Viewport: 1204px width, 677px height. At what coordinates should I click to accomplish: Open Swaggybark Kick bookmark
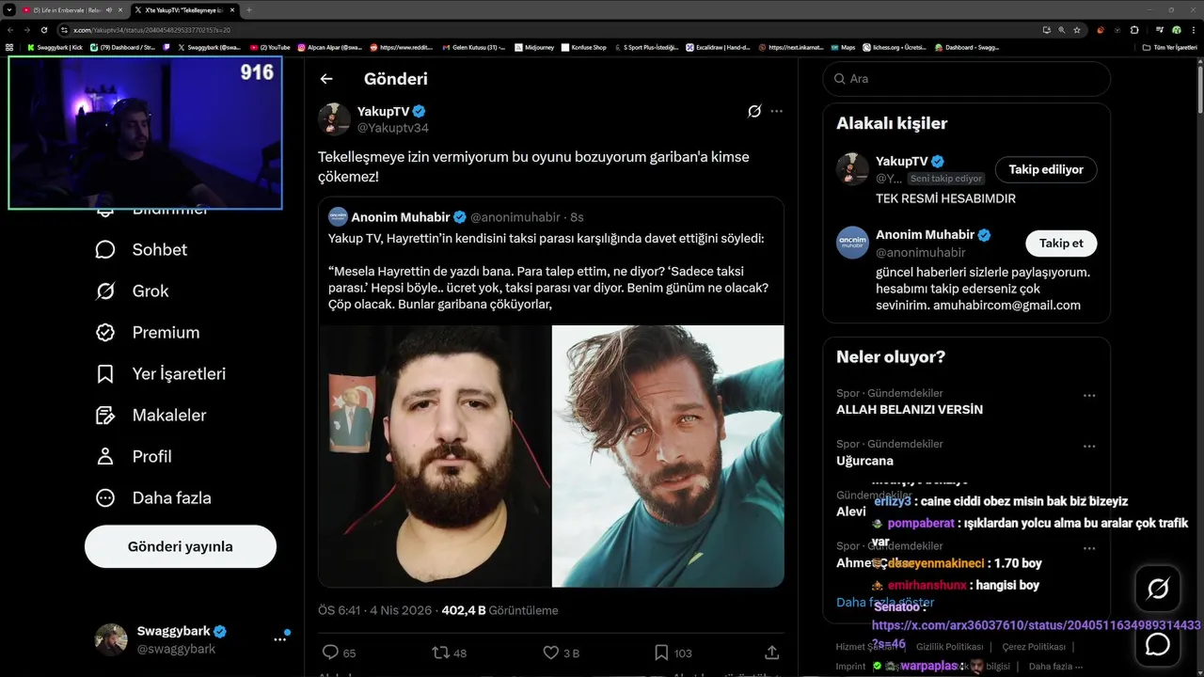[x=55, y=47]
